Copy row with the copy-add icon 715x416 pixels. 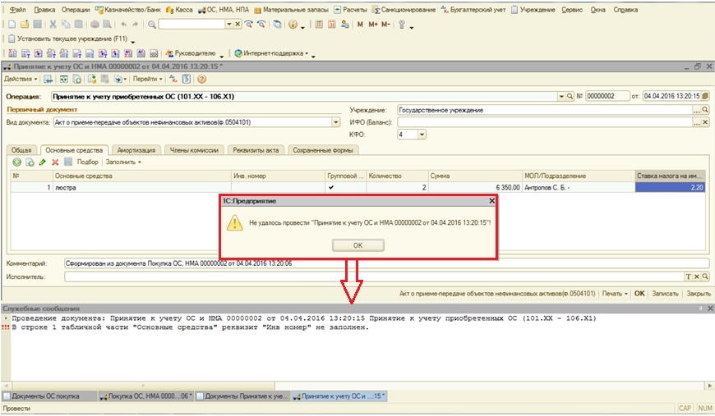30,162
